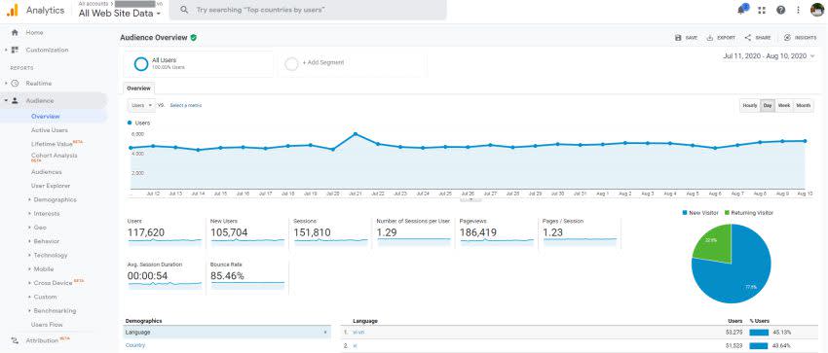828x353 pixels.
Task: Open the Users metric dropdown
Action: click(x=141, y=105)
